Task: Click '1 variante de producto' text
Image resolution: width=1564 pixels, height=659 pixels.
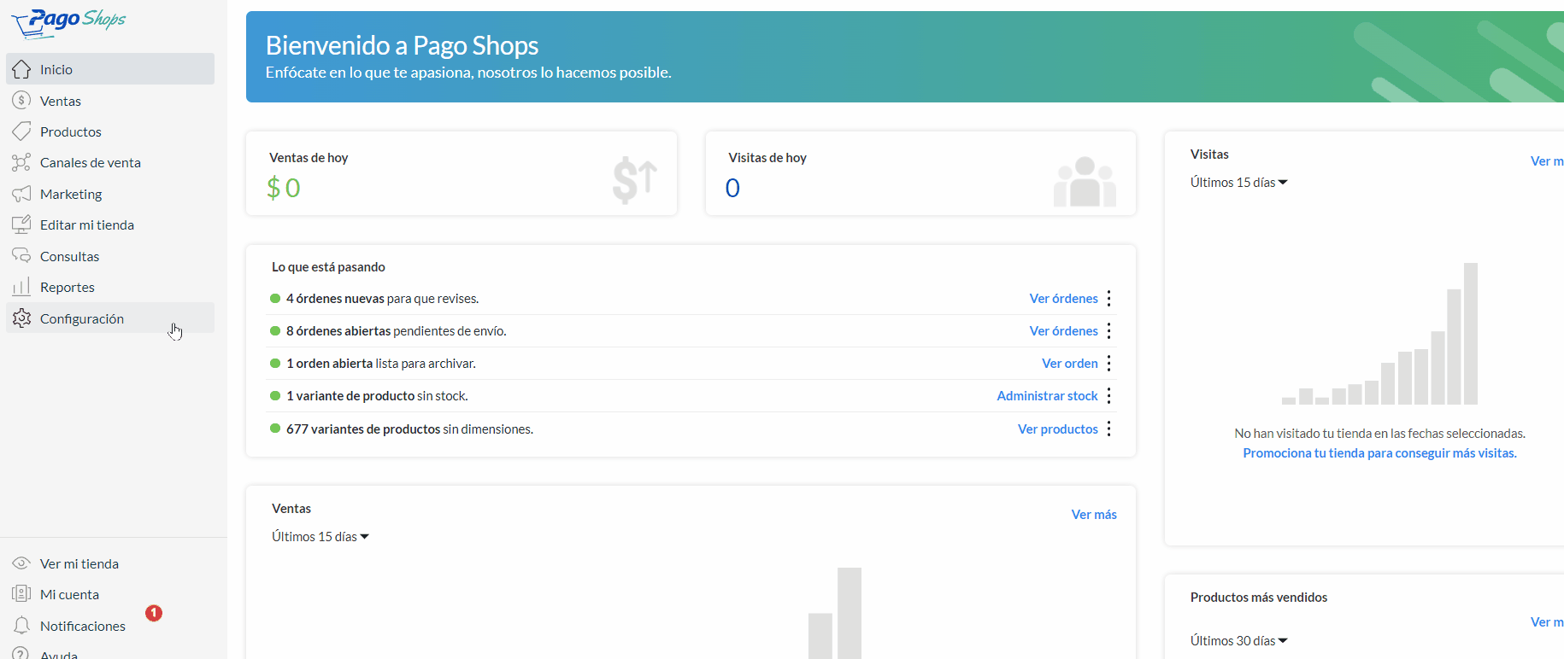Action: (x=350, y=396)
